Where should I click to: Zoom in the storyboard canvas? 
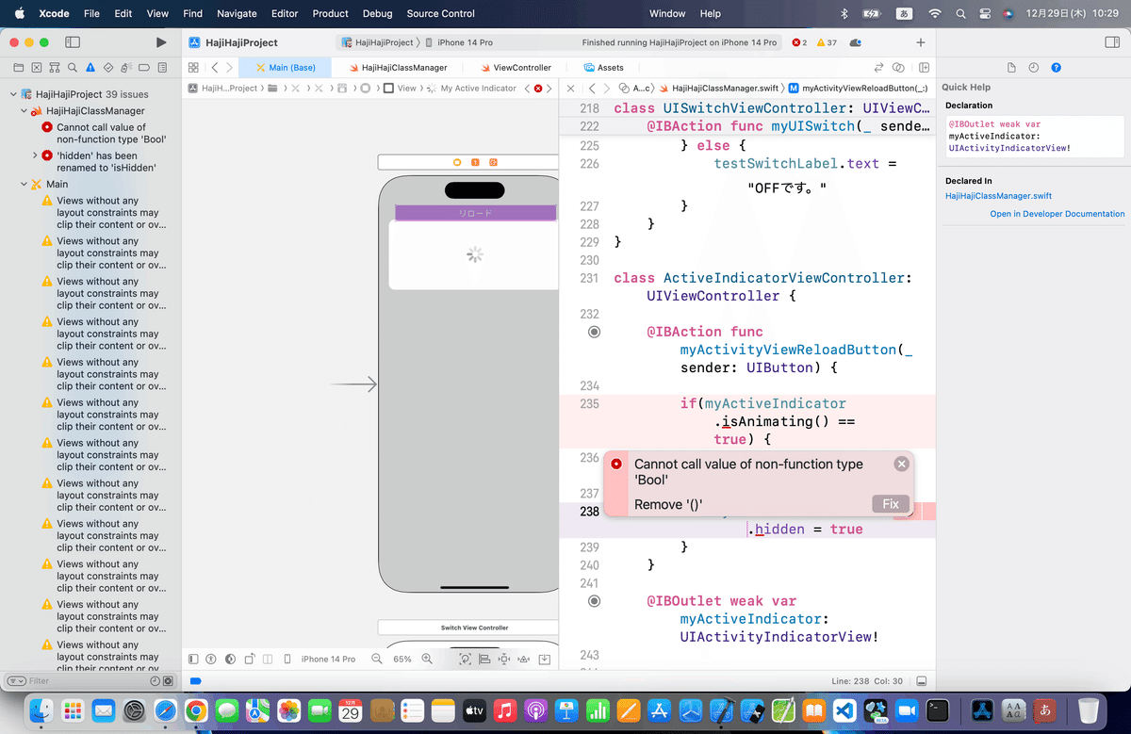click(x=427, y=659)
